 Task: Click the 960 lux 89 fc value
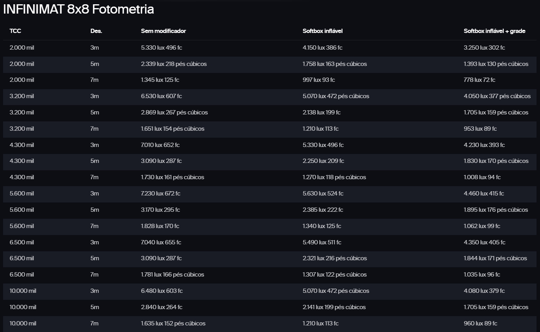(480, 323)
